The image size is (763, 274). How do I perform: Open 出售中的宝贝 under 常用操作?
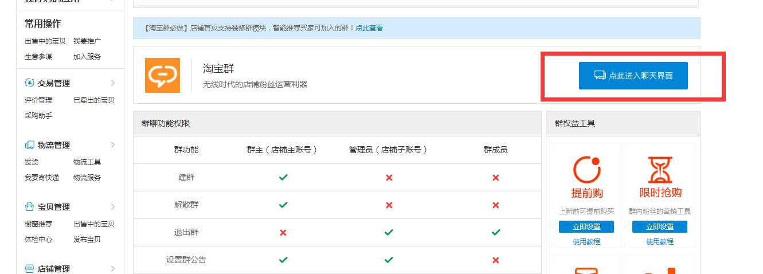click(45, 41)
